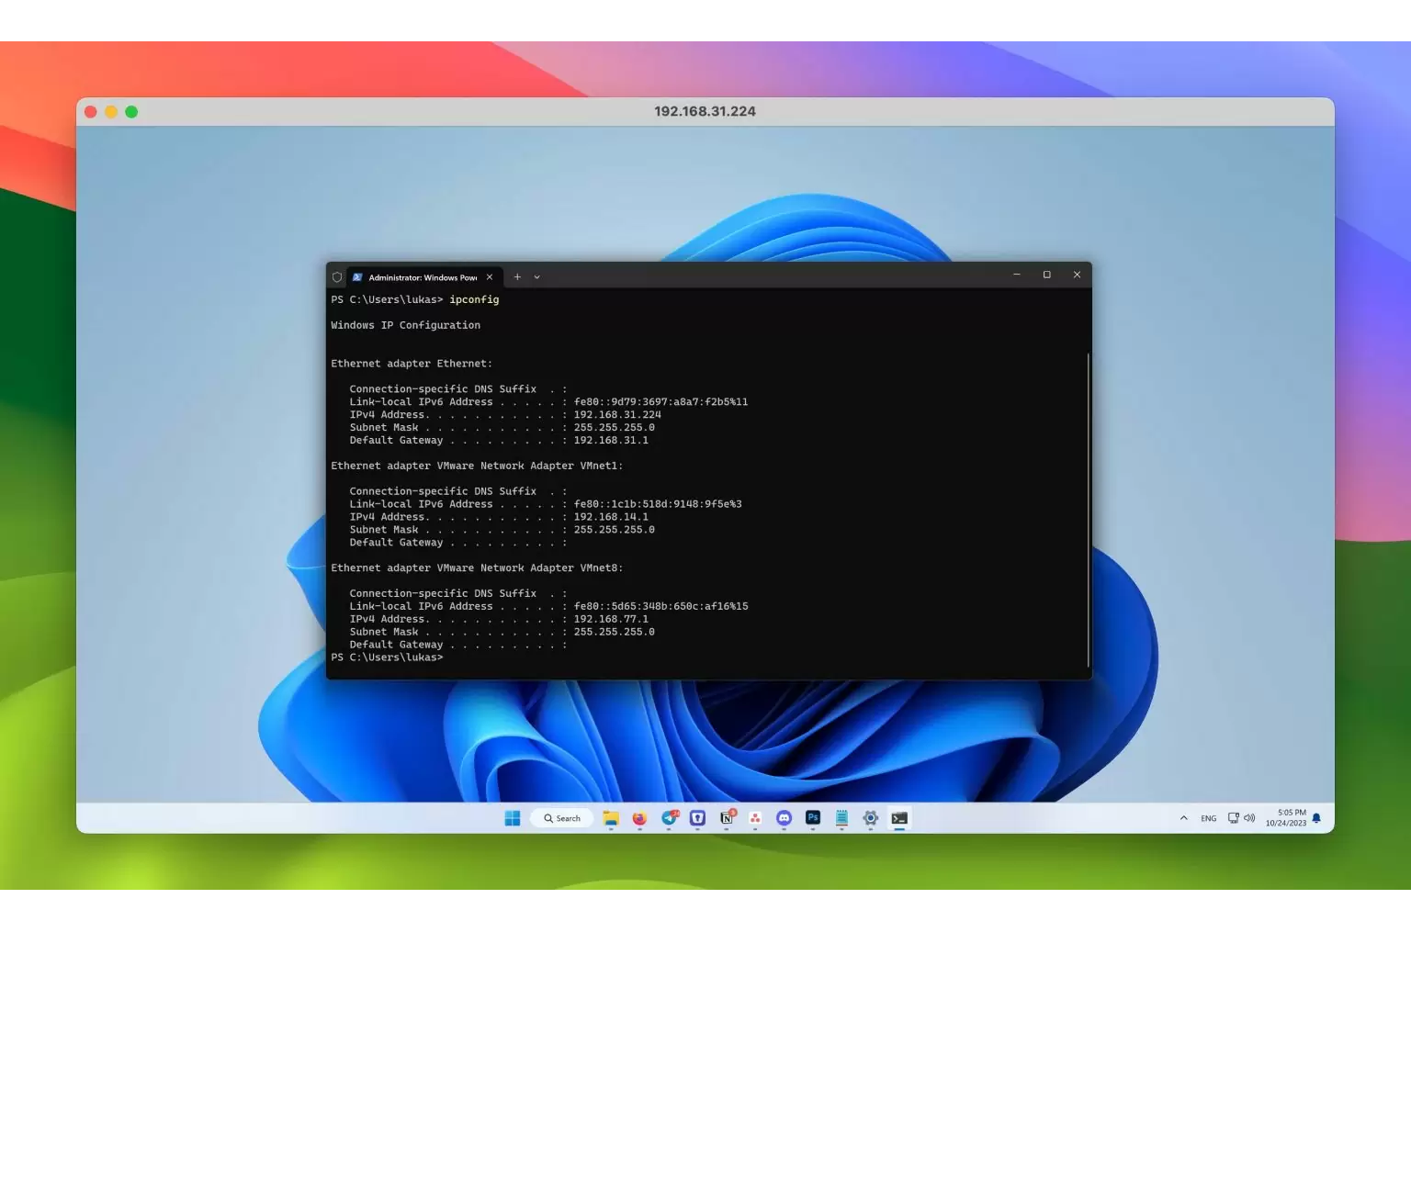Screen dimensions: 1411x1202
Task: Open the Bitwarden password manager icon
Action: point(697,818)
